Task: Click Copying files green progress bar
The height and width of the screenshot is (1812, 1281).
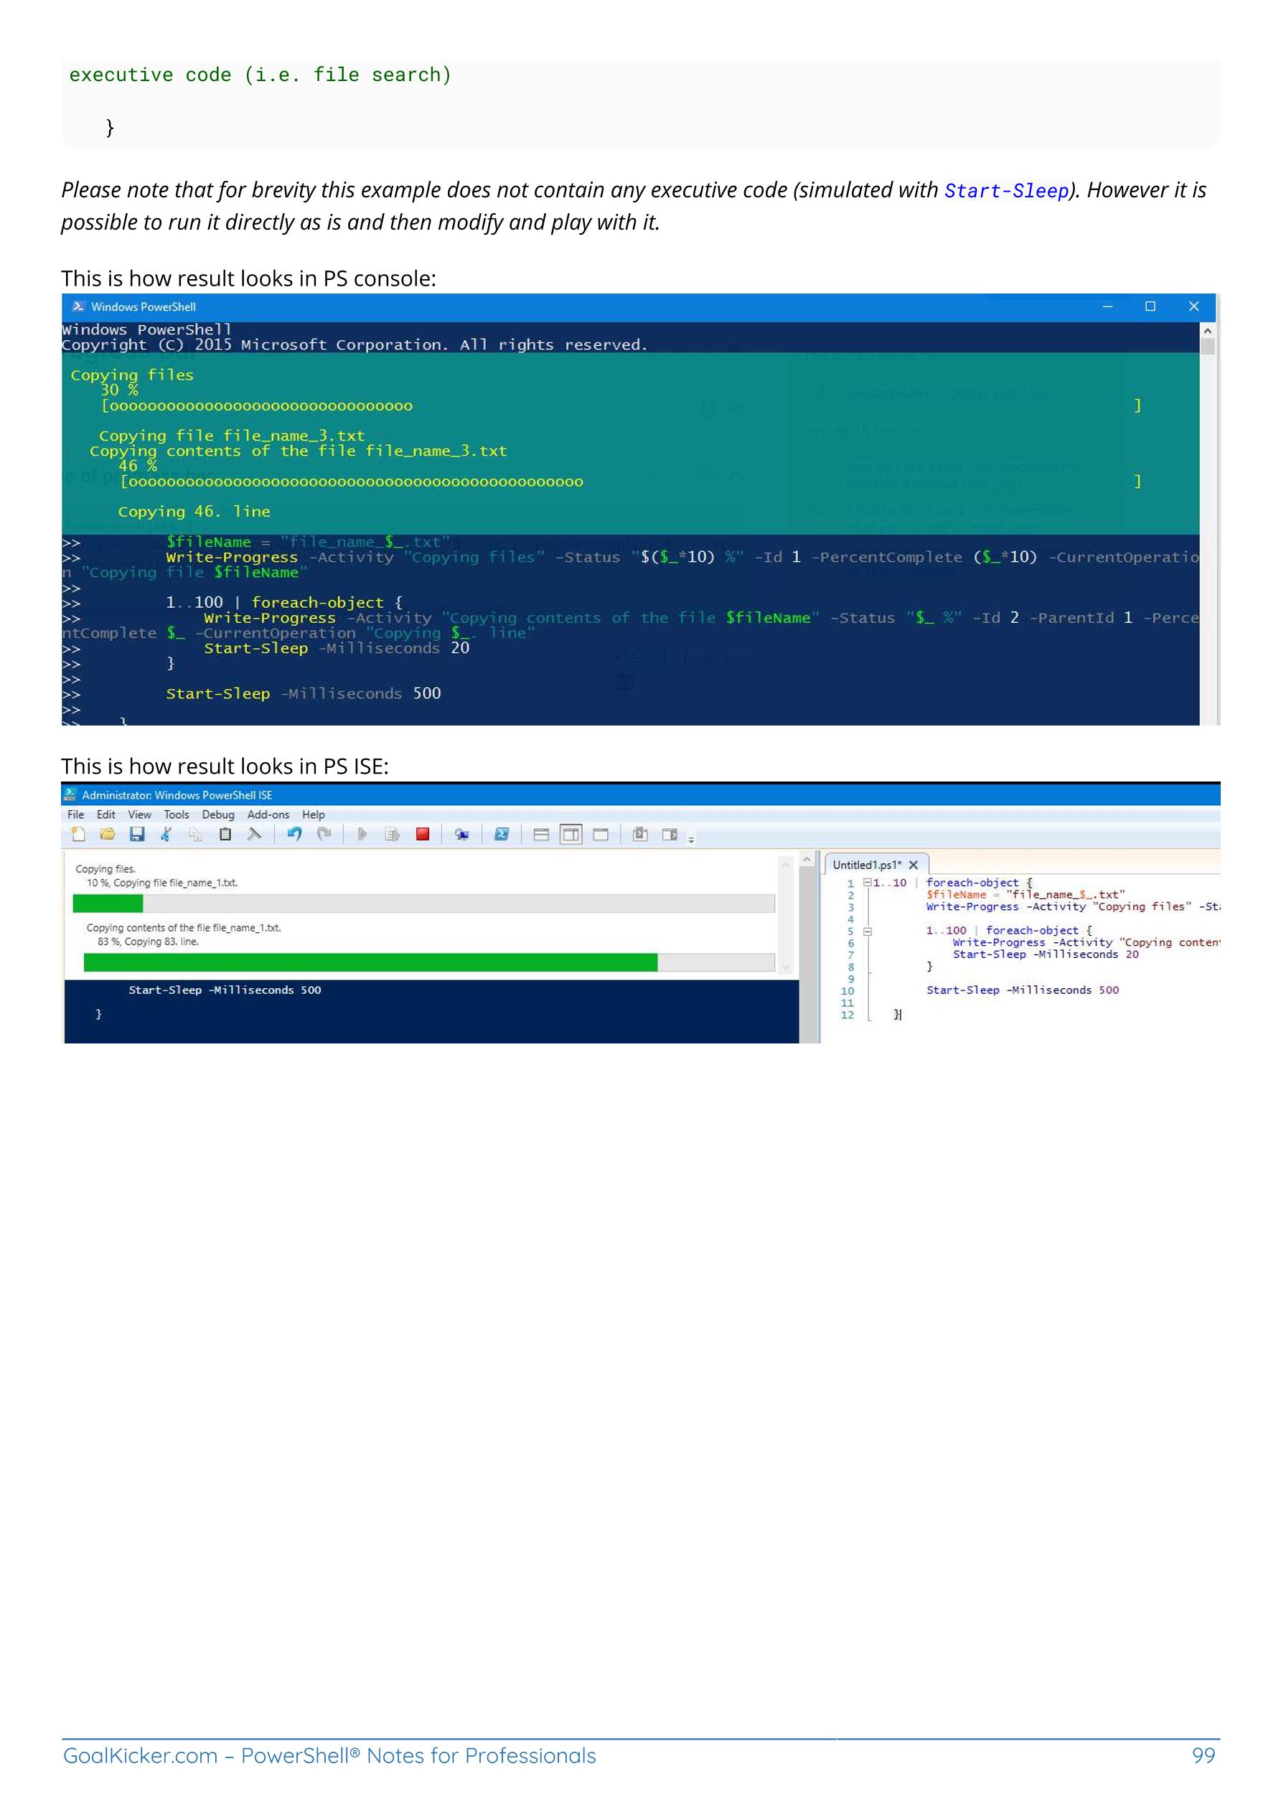Action: point(108,903)
